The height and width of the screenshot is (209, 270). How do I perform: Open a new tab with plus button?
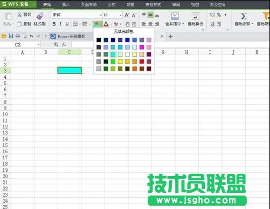coord(171,37)
